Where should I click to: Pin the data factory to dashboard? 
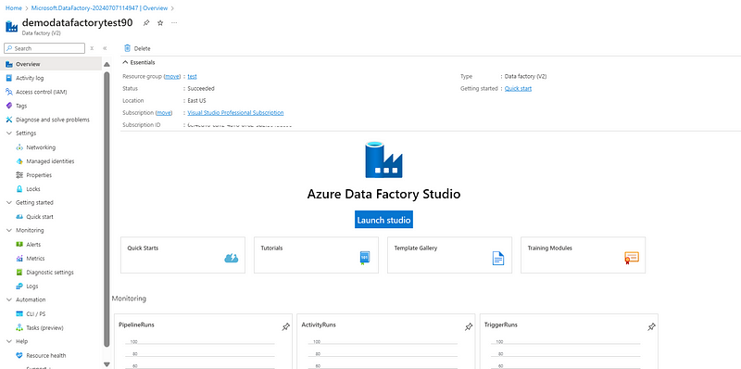(x=146, y=22)
